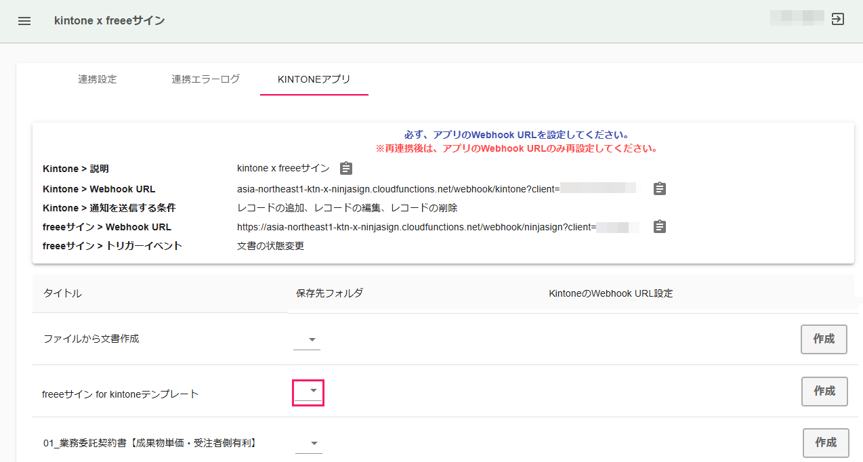Image resolution: width=863 pixels, height=462 pixels.
Task: Select the KINTONEアプリ tab
Action: (314, 79)
